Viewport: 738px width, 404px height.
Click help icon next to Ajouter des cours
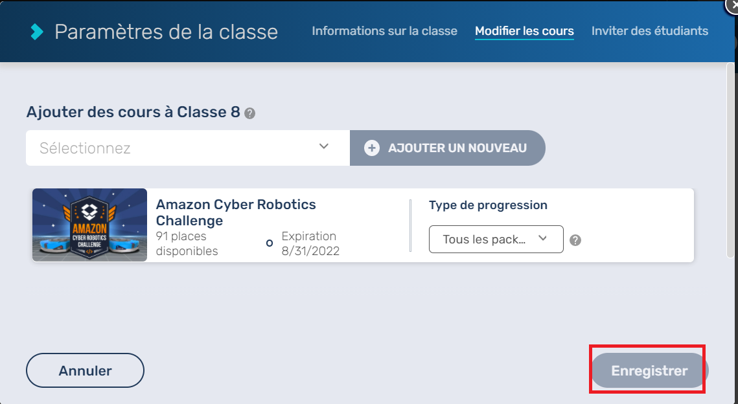point(250,113)
